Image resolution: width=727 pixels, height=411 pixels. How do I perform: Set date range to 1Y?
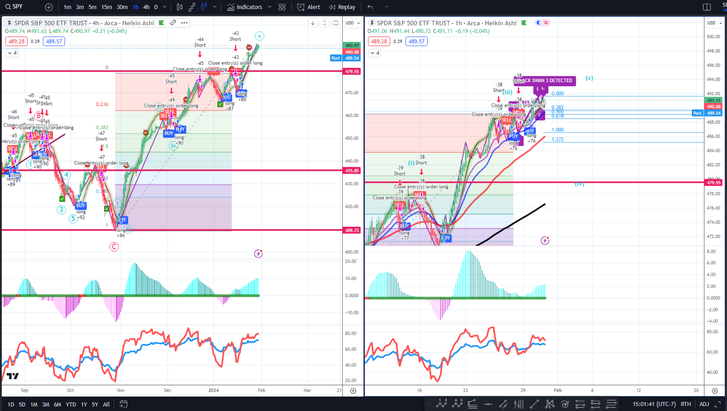pos(84,405)
